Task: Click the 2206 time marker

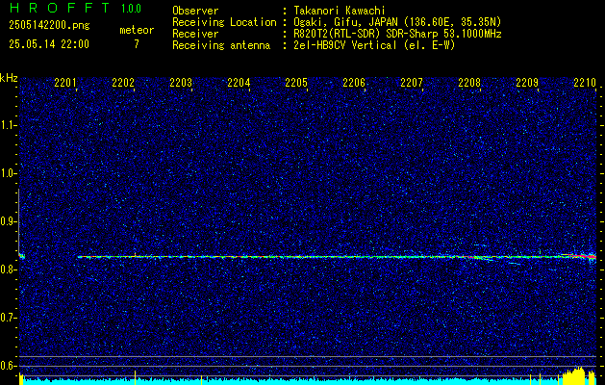Action: 354,82
